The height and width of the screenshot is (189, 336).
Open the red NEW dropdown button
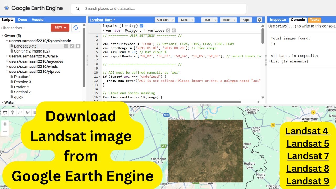(x=60, y=28)
